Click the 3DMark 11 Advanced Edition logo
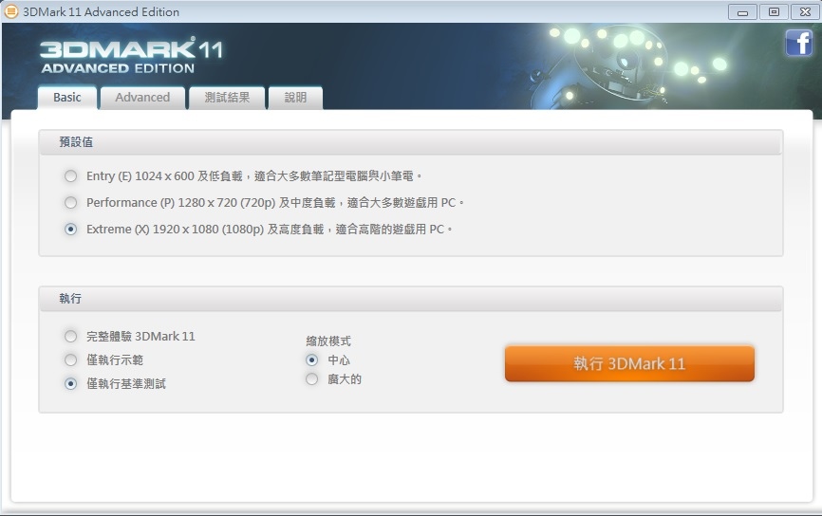 (132, 56)
